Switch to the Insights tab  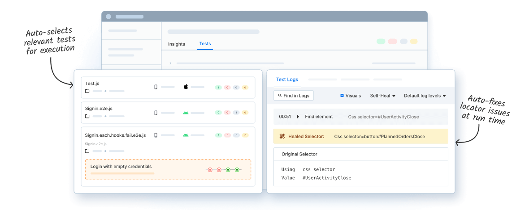pyautogui.click(x=177, y=44)
